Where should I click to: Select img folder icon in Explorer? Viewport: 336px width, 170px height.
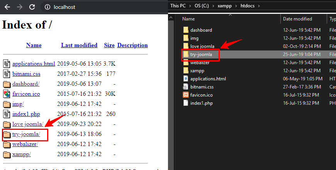click(186, 38)
